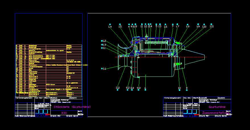
Task: Click the XXX placeholder in title block
Action: [x=64, y=113]
